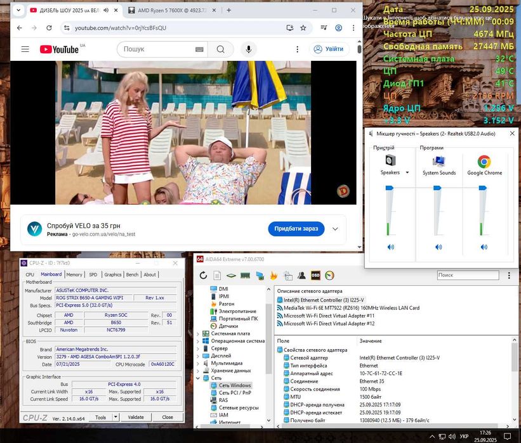Mute the Speakers device in volume mixer
521x443 pixels.
(x=390, y=247)
